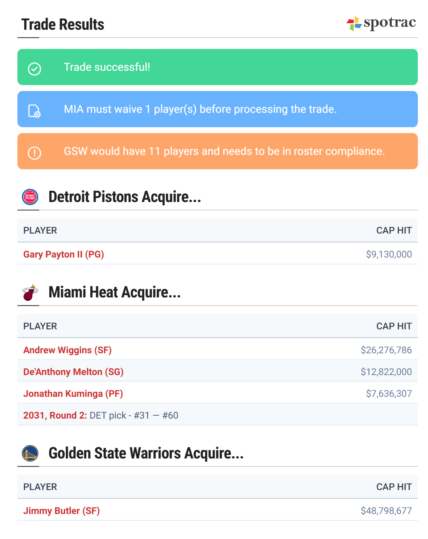Click the Trade Results heading

[x=63, y=25]
